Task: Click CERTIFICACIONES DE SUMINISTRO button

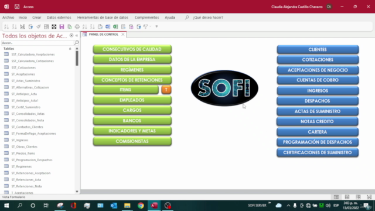Action: coord(318,152)
